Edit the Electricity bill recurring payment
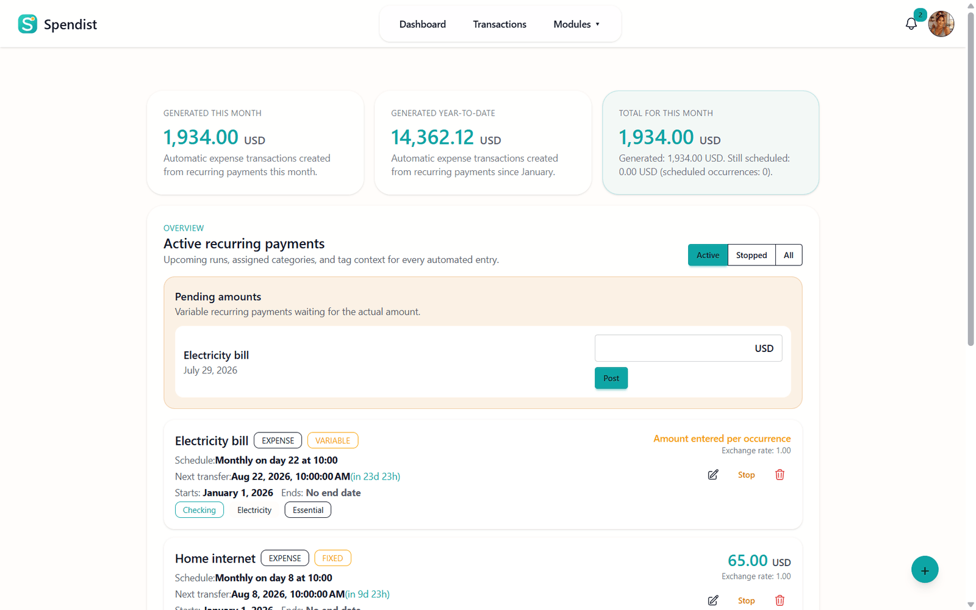 coord(713,475)
